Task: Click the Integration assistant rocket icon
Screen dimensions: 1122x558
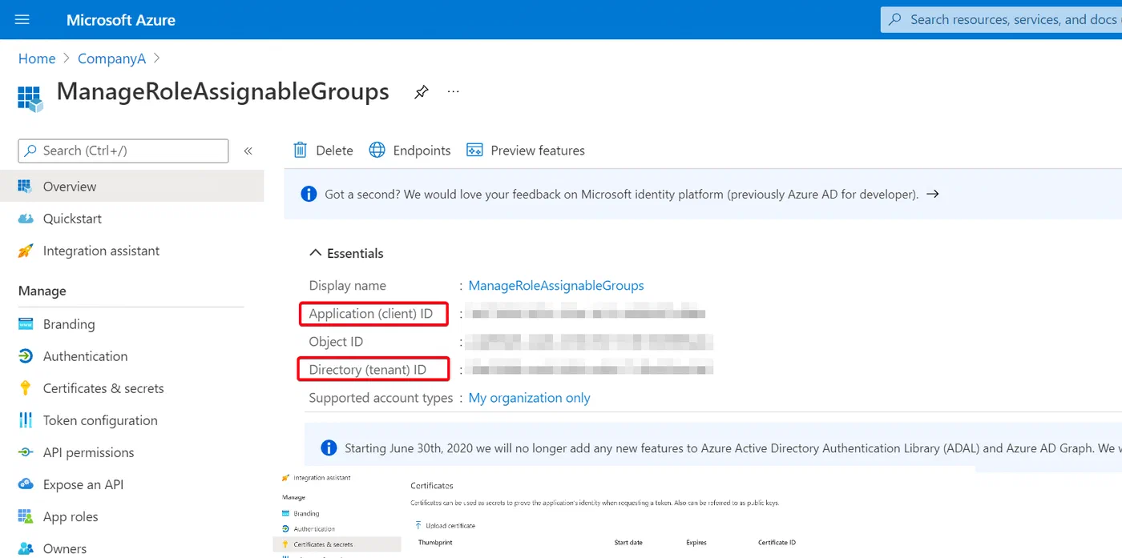Action: (26, 251)
